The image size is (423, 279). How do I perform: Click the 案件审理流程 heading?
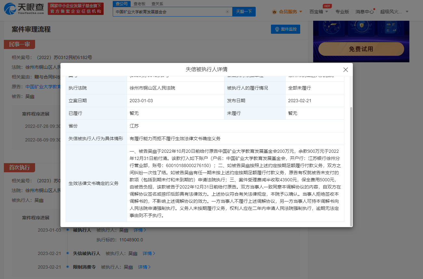(31, 30)
